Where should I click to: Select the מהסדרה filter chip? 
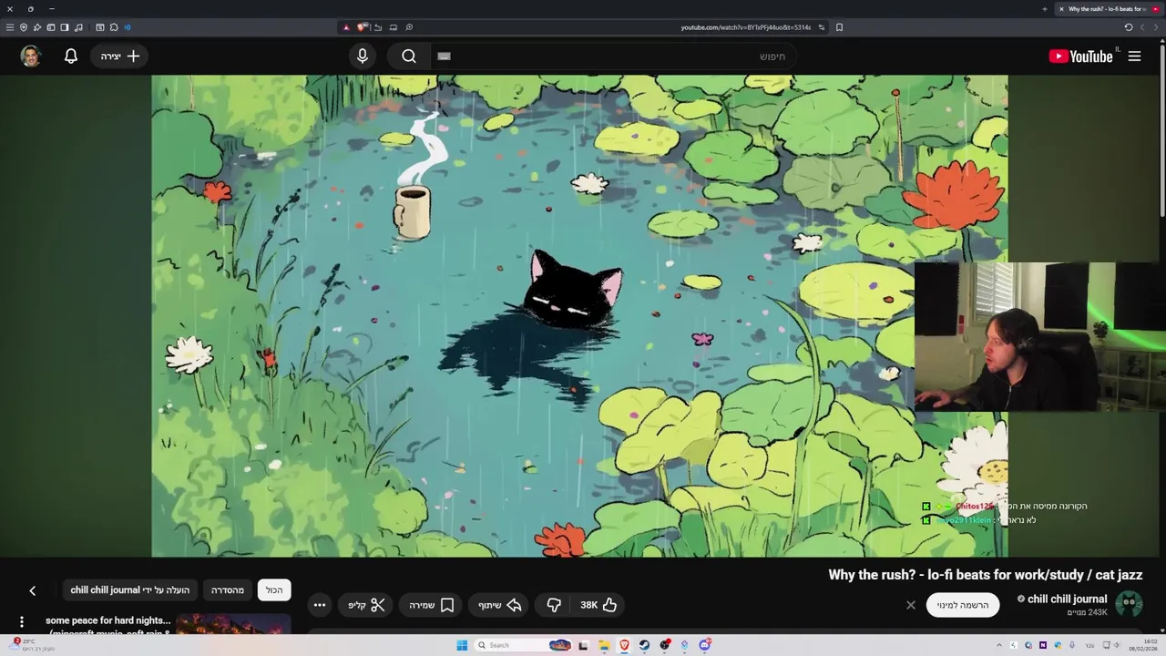pyautogui.click(x=228, y=590)
